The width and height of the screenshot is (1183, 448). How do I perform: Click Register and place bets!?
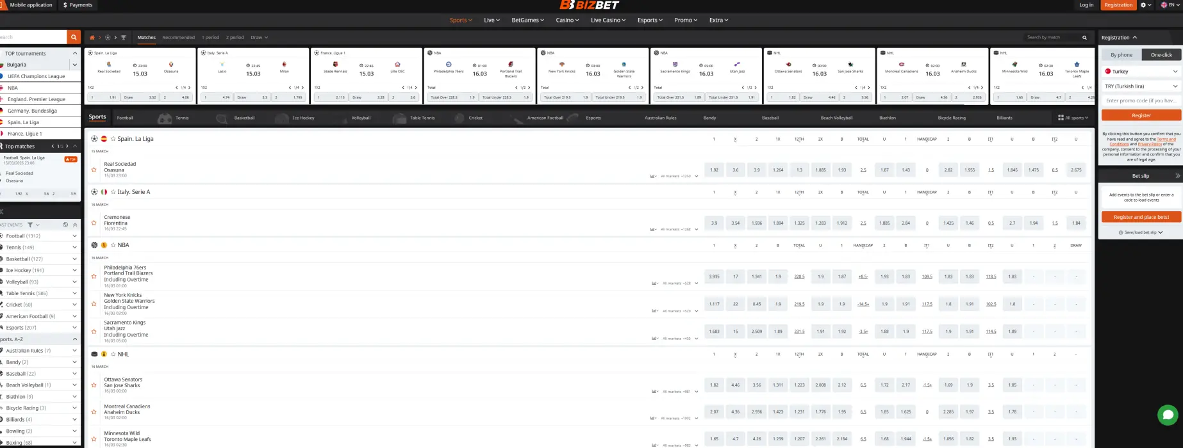(1141, 217)
